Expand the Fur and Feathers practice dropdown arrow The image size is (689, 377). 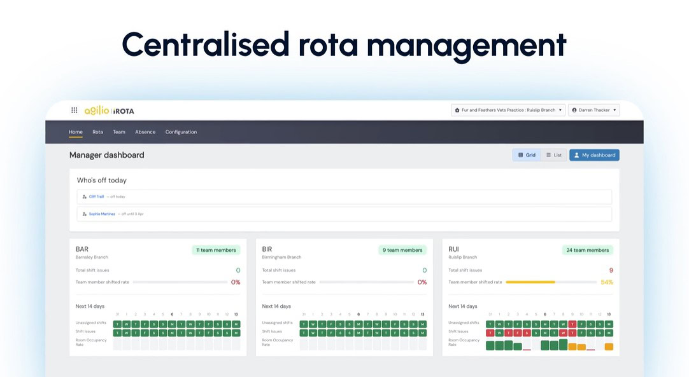click(560, 110)
